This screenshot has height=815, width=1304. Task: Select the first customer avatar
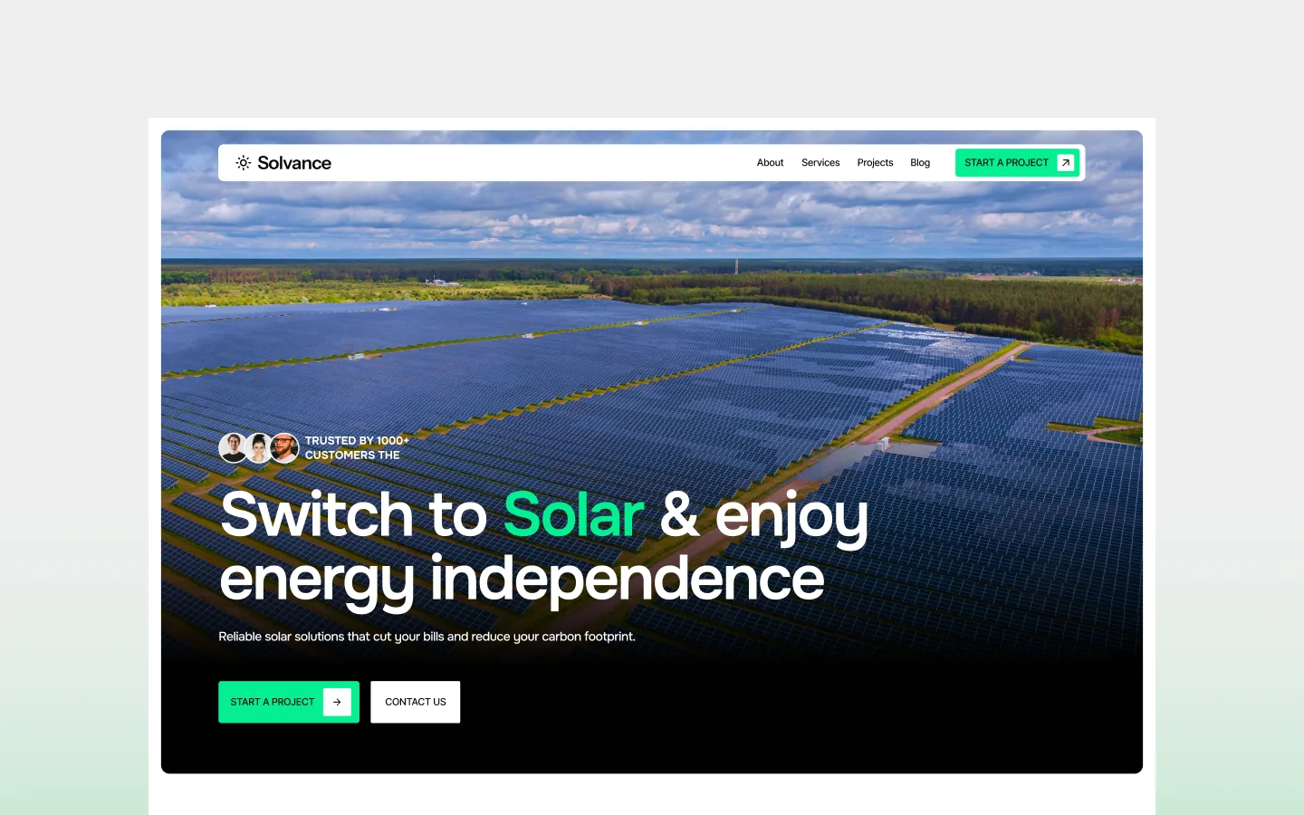(234, 447)
